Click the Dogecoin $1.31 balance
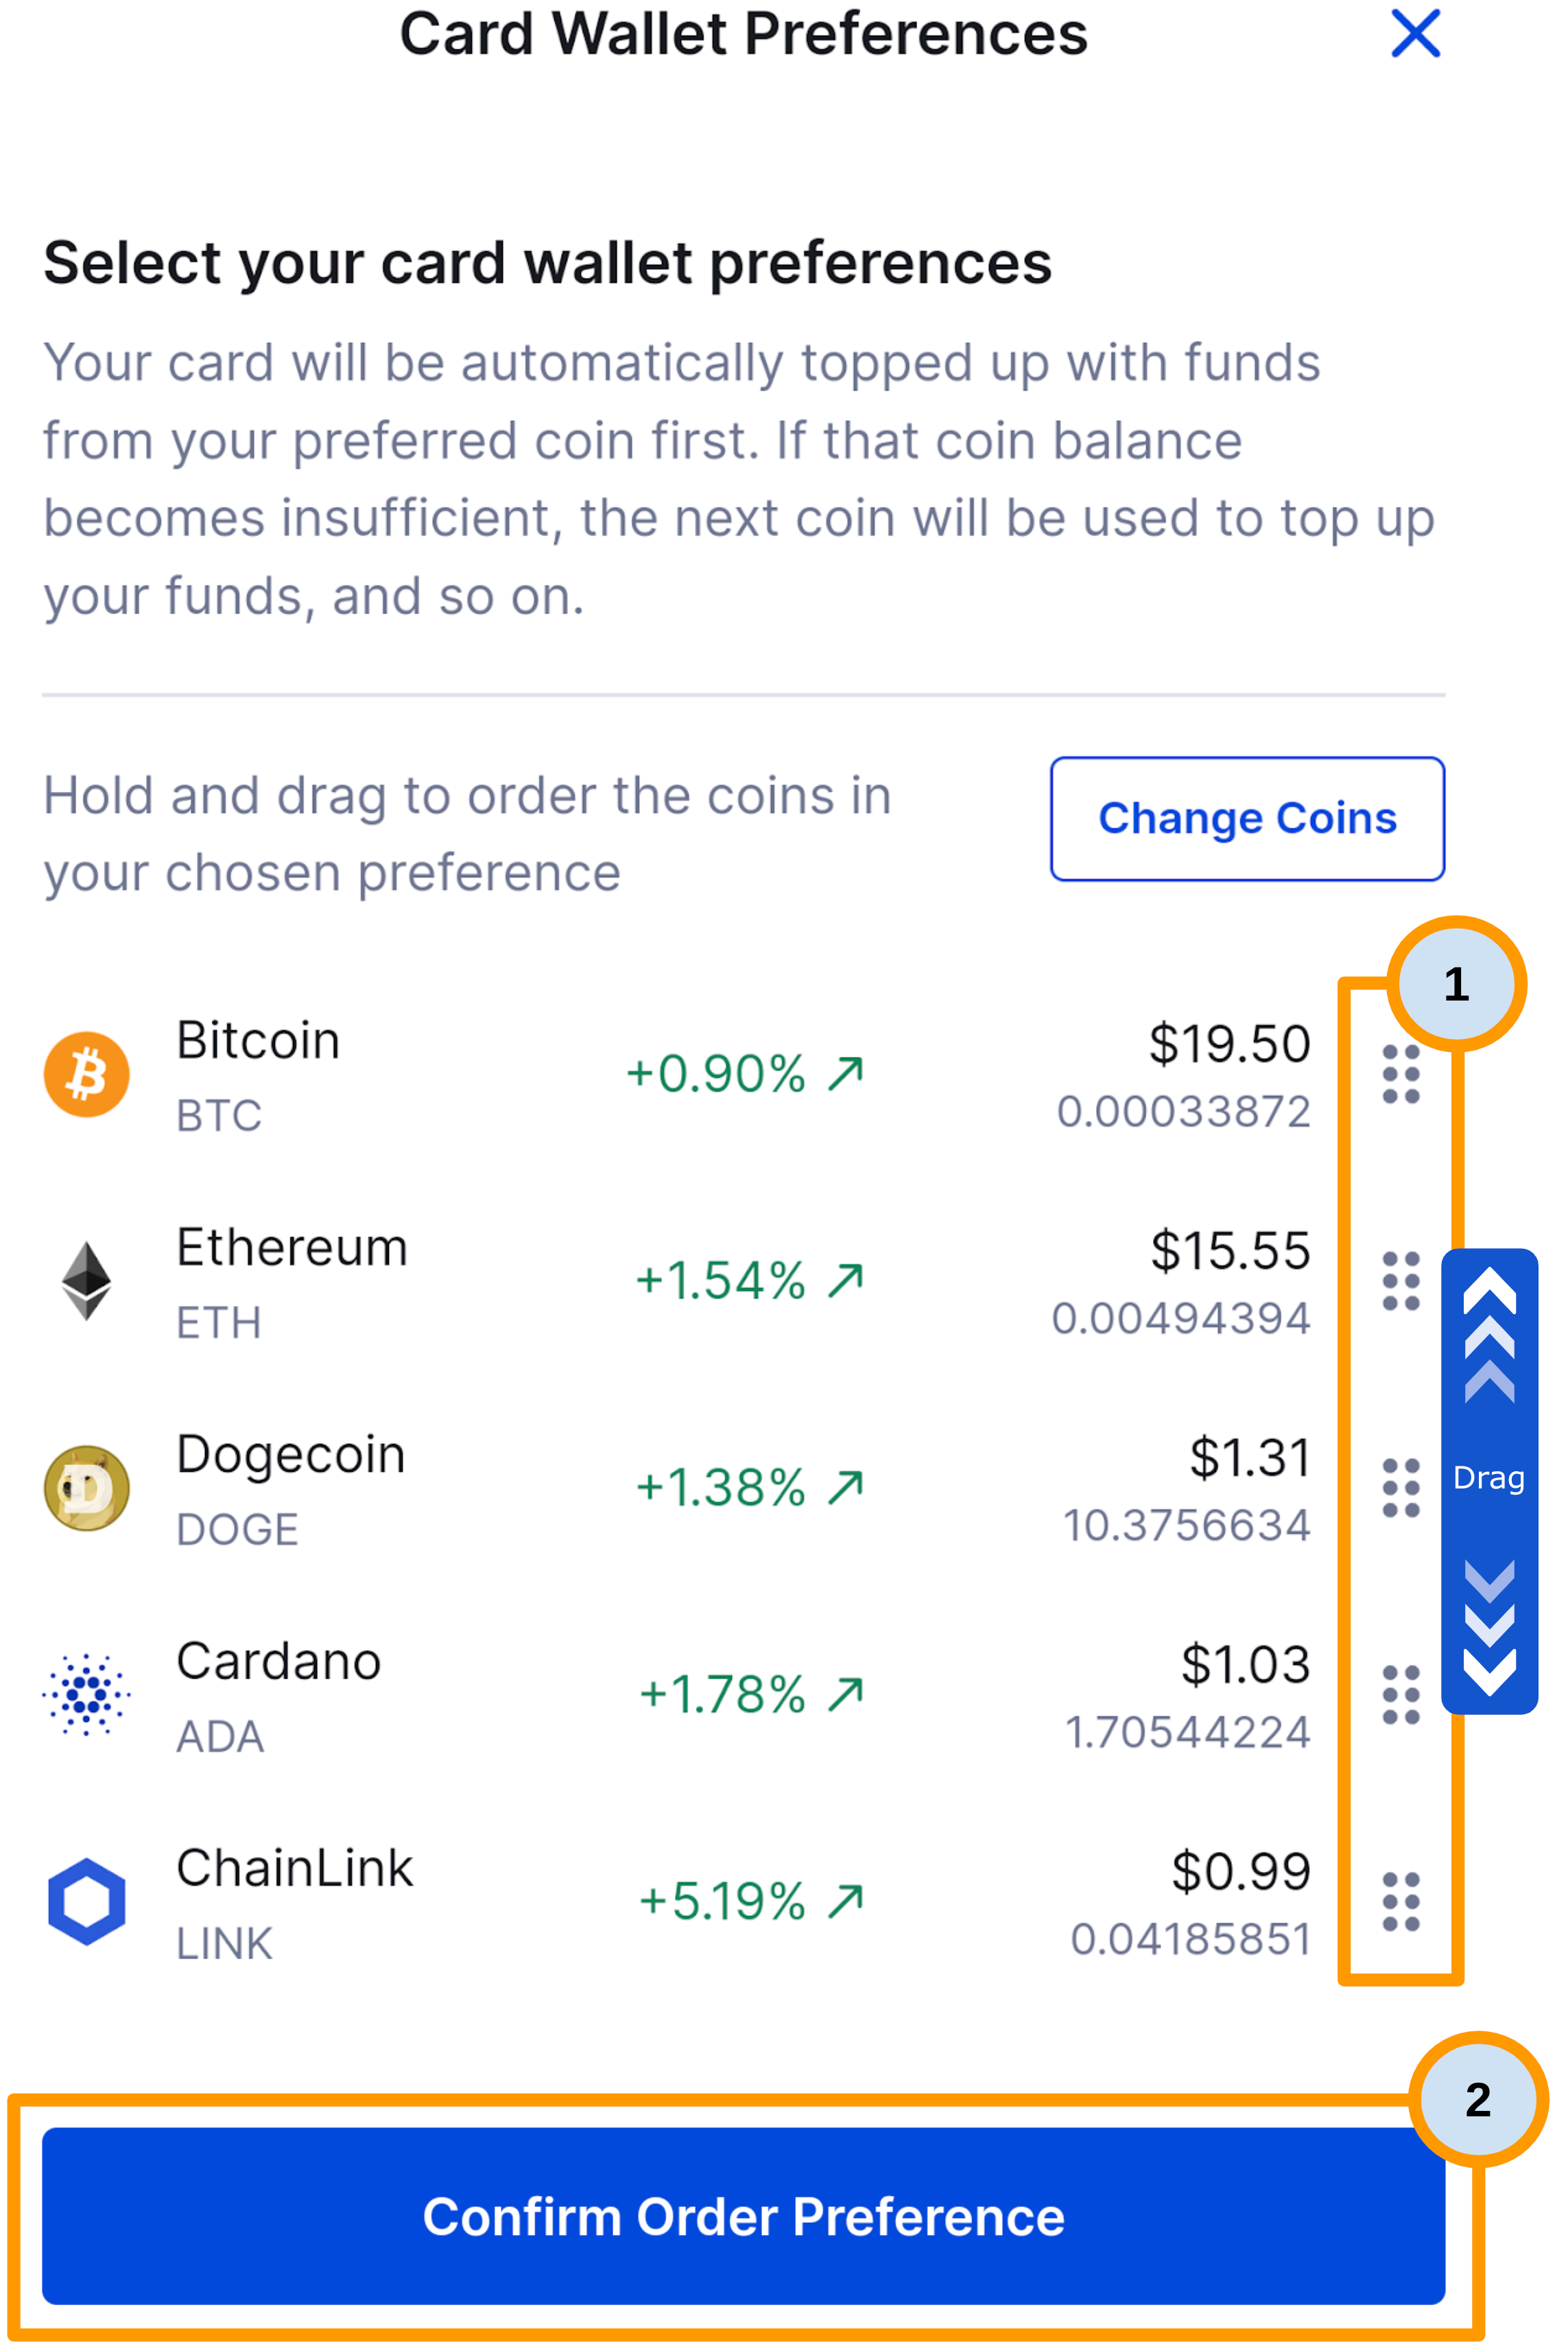The width and height of the screenshot is (1555, 2349). tap(1250, 1457)
